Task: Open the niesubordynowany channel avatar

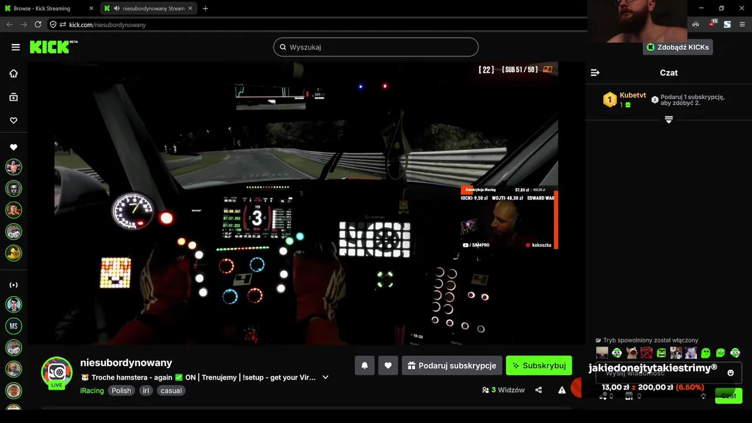Action: (56, 372)
